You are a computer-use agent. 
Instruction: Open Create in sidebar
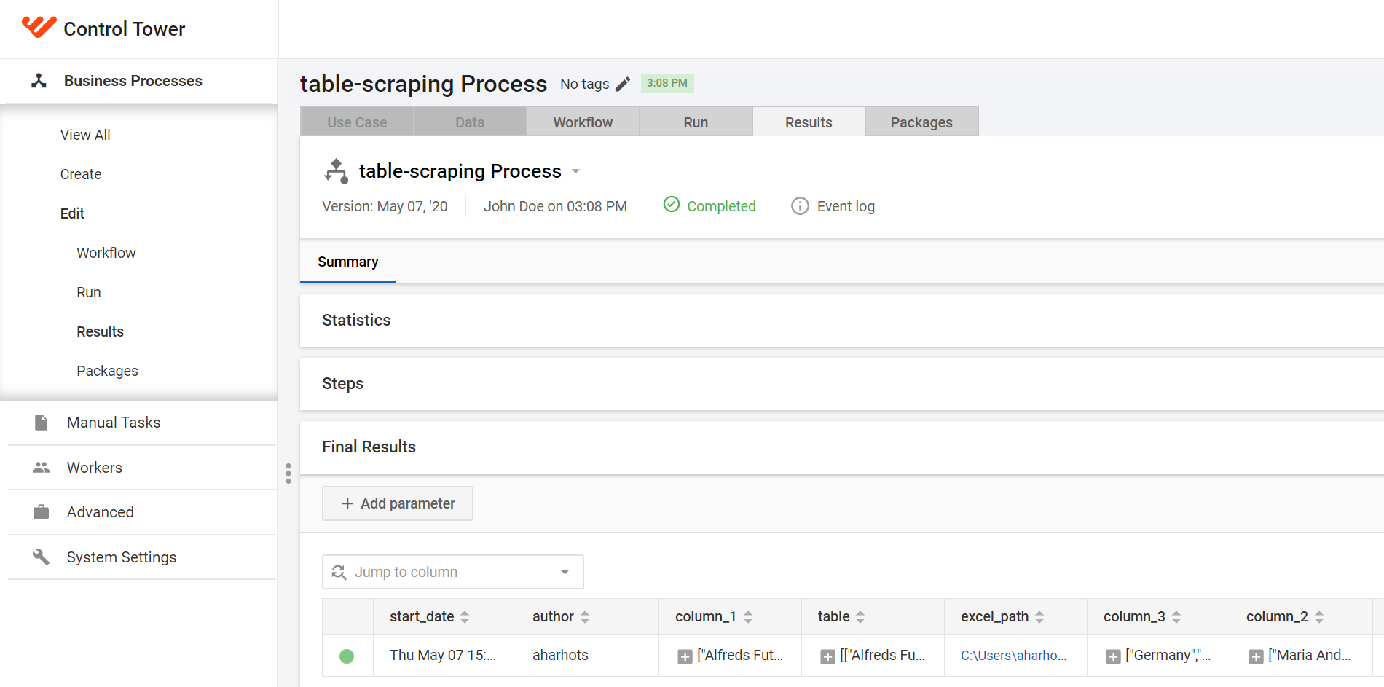81,174
